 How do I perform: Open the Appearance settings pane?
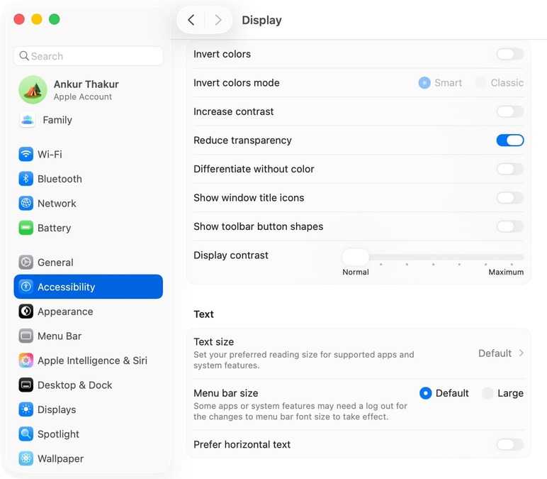click(65, 312)
